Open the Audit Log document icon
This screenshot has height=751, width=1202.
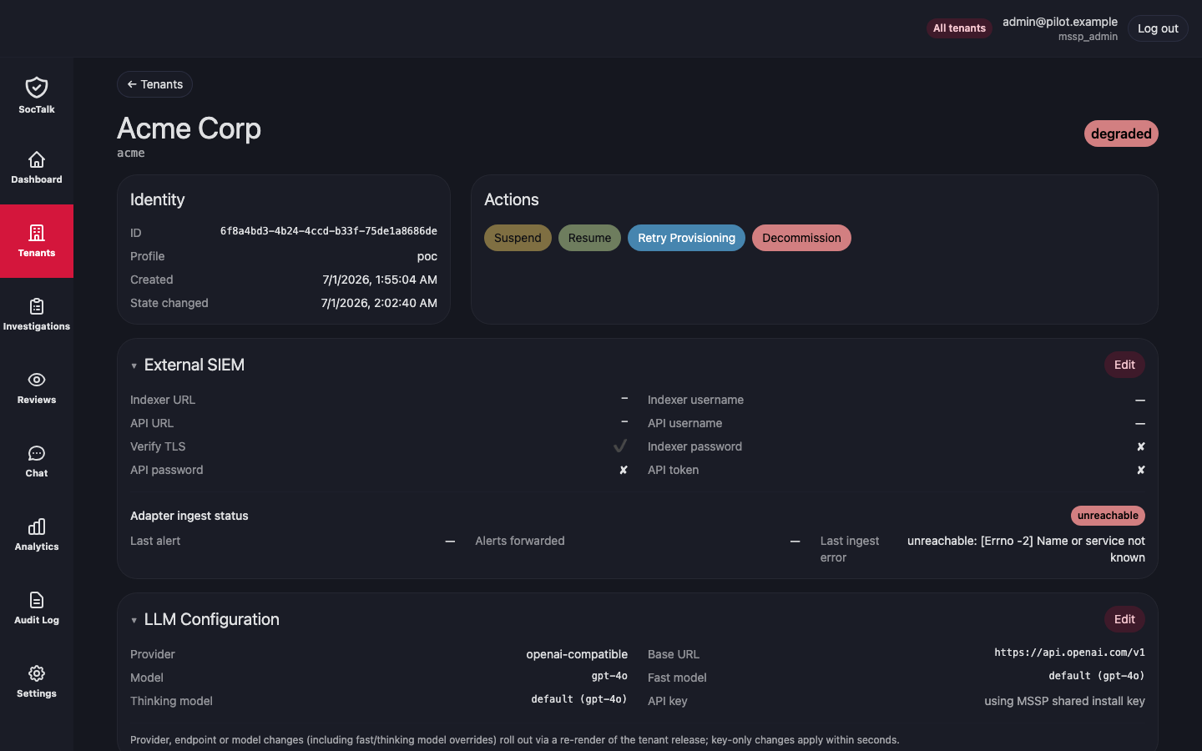click(37, 600)
